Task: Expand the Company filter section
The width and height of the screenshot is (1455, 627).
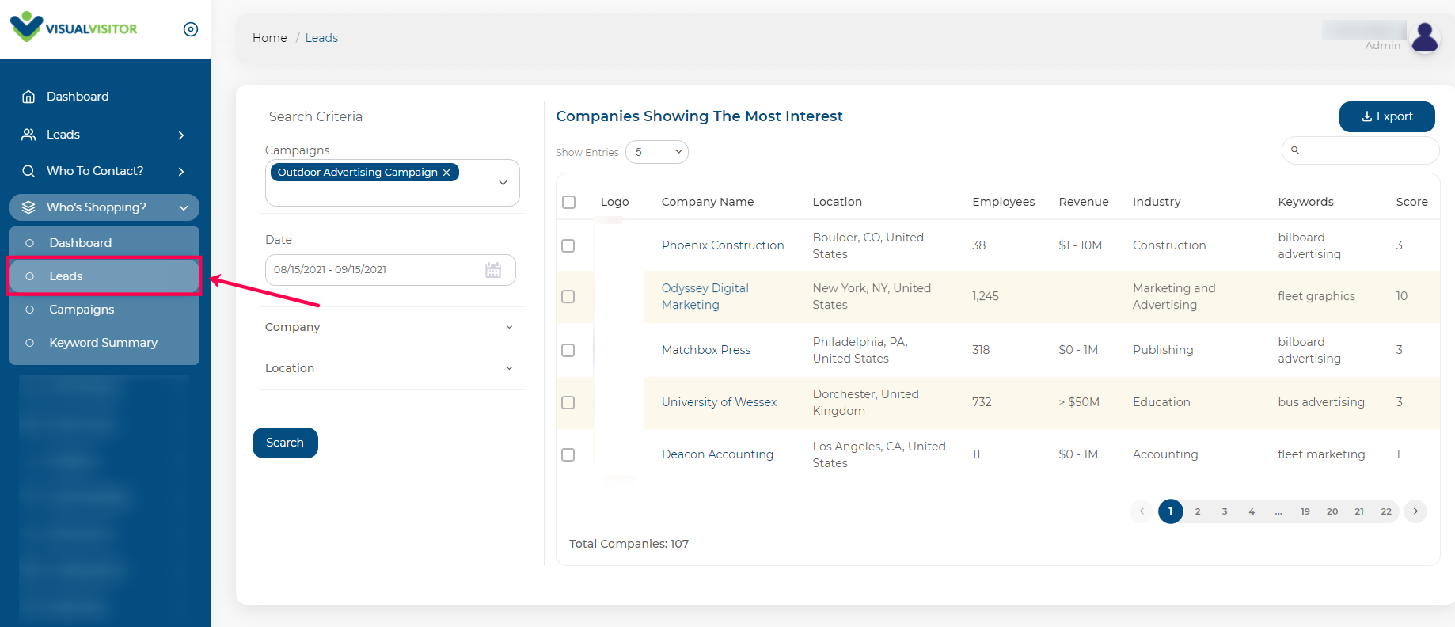Action: (x=392, y=327)
